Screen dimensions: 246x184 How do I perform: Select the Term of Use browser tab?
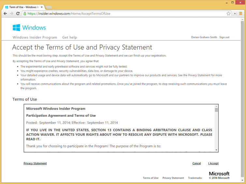point(24,7)
